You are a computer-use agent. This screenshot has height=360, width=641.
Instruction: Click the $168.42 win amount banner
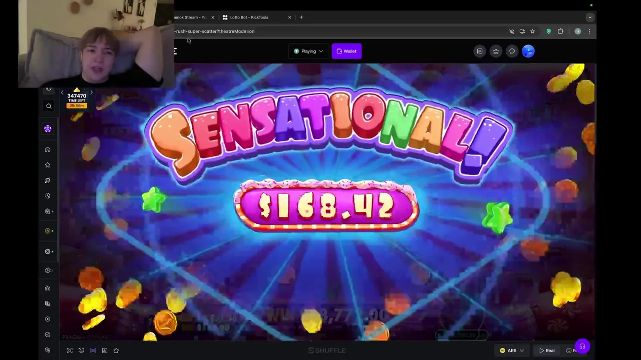coord(326,206)
